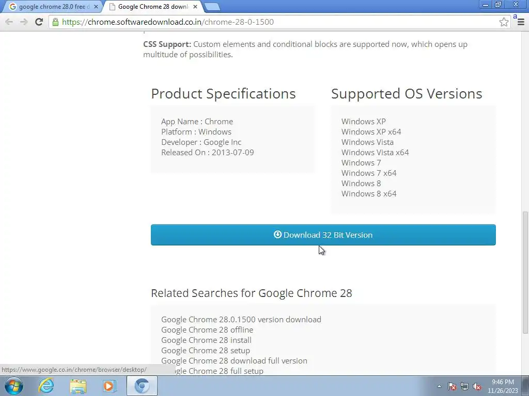Reload the current page
Image resolution: width=529 pixels, height=396 pixels.
(39, 22)
